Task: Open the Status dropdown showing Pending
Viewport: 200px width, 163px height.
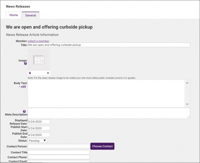Action: click(x=38, y=141)
